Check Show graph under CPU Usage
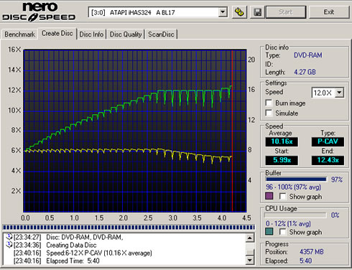The image size is (352, 270). click(x=283, y=232)
